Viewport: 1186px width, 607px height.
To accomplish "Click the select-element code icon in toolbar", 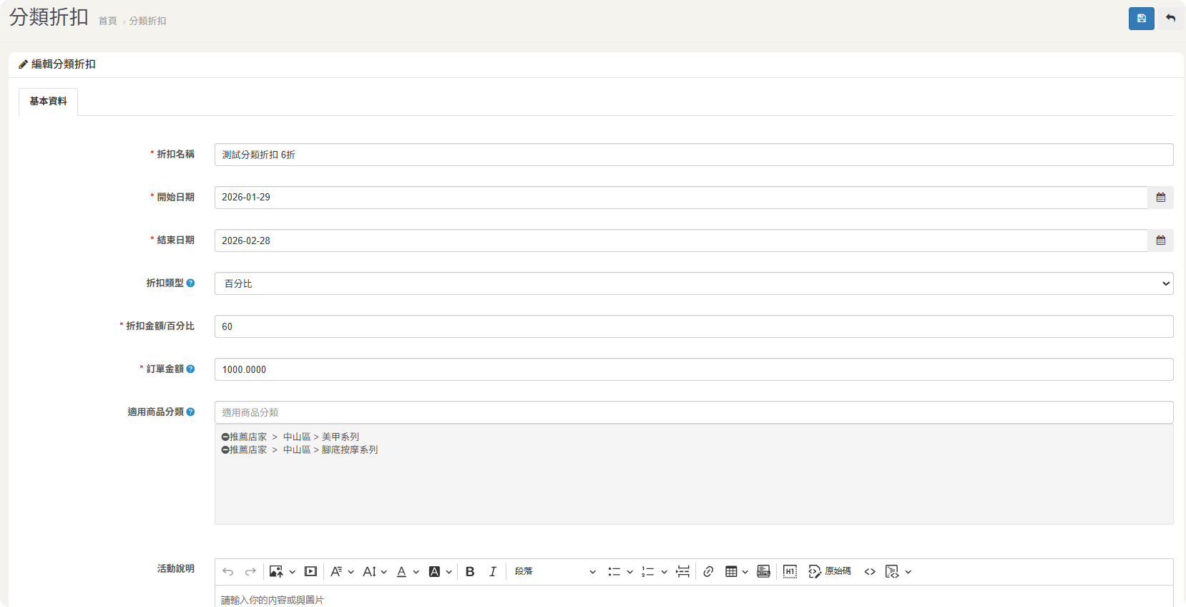I will click(x=892, y=571).
